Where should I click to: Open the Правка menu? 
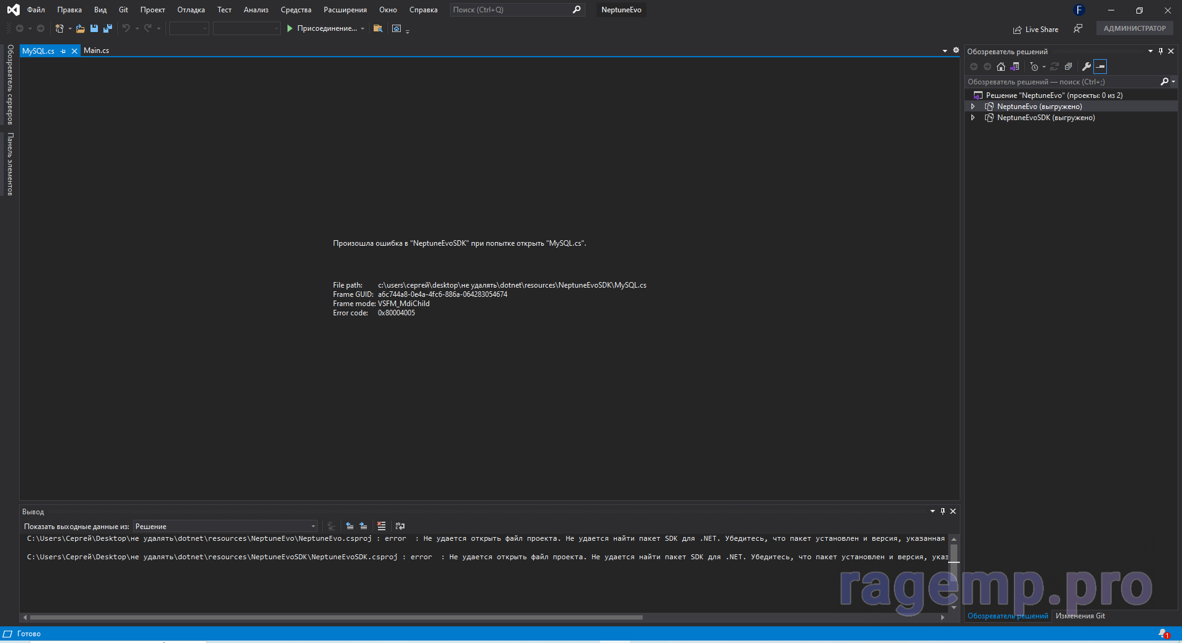pos(70,10)
